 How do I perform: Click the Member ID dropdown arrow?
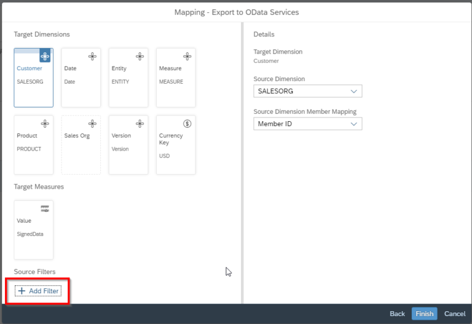click(354, 124)
